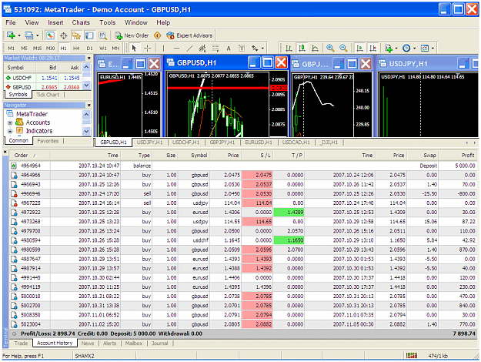481x362 pixels.
Task: Open the Journal tab
Action: (x=159, y=344)
